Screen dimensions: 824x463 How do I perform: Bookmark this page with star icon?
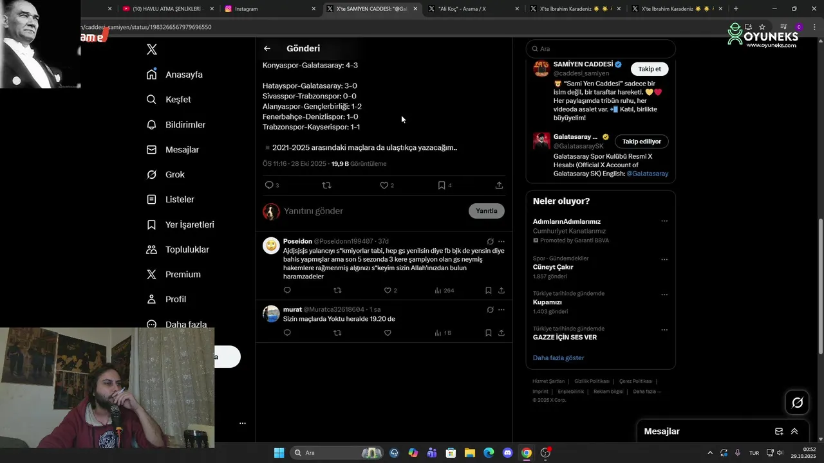762,27
